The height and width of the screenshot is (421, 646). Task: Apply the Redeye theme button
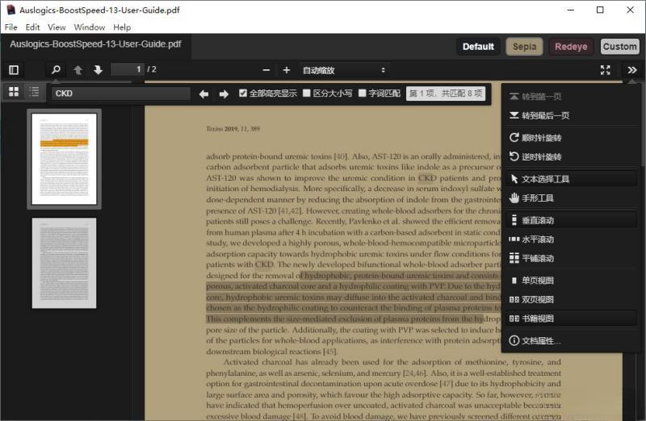[571, 47]
